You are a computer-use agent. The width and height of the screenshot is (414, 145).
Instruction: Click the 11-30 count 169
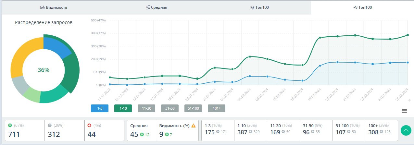tap(275, 132)
